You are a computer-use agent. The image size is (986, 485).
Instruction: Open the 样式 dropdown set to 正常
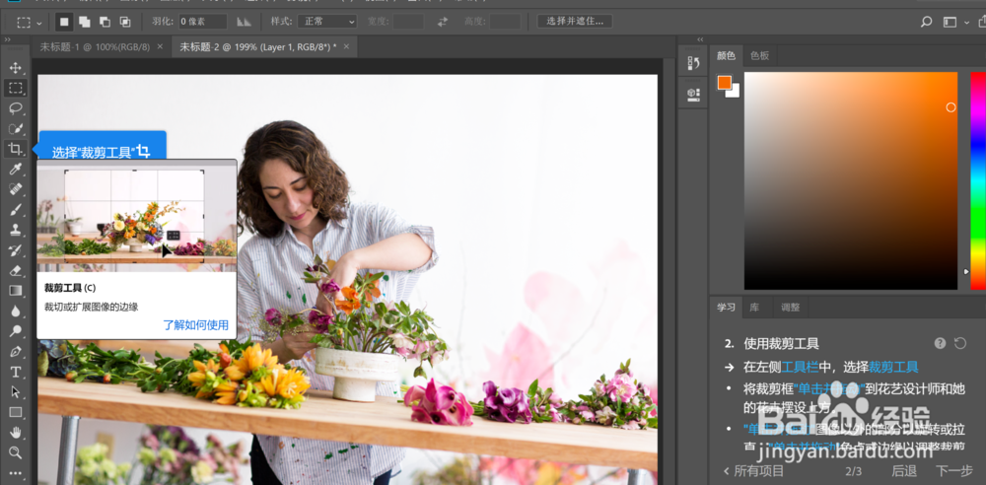coord(327,22)
